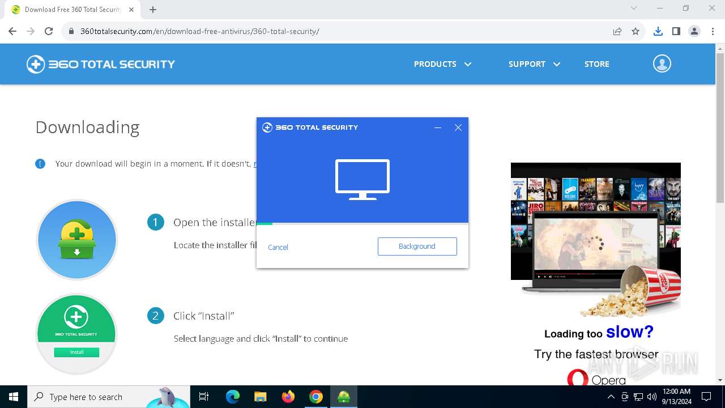The height and width of the screenshot is (408, 725).
Task: Bookmark this page with the star
Action: (x=636, y=31)
